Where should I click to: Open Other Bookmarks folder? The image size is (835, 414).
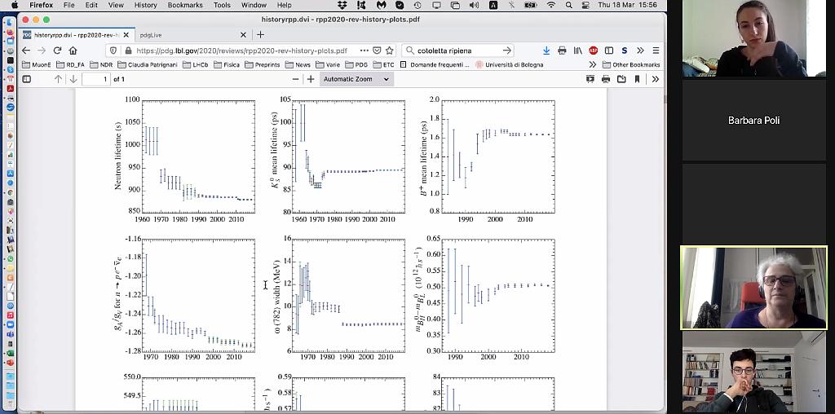(631, 64)
